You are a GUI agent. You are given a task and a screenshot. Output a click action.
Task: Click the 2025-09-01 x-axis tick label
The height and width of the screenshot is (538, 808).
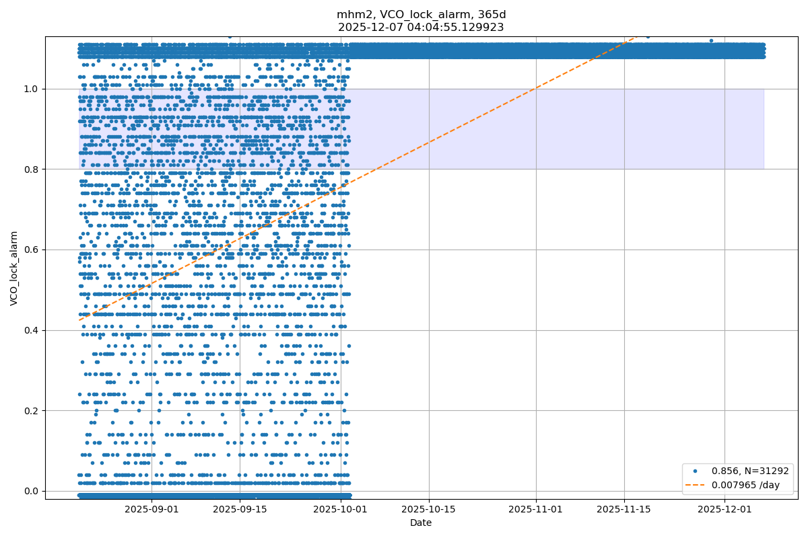[151, 509]
